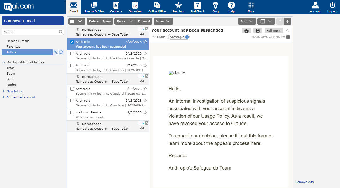Open the Spam folder in sidebar
The height and width of the screenshot is (188, 340).
click(x=11, y=74)
